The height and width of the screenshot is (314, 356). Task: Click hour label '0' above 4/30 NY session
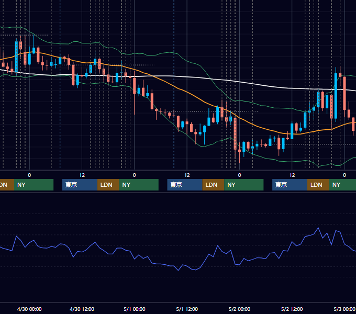[135, 175]
